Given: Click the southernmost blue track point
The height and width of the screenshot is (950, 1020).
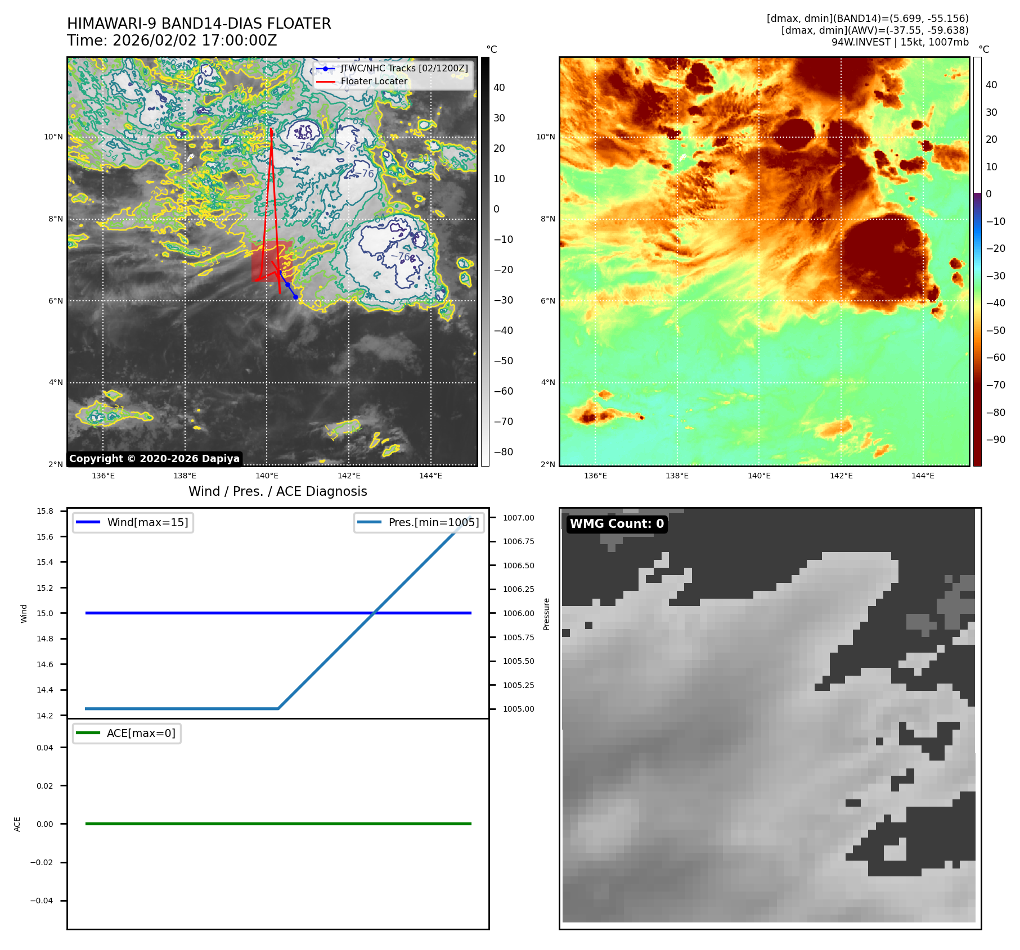Looking at the screenshot, I should click(295, 297).
